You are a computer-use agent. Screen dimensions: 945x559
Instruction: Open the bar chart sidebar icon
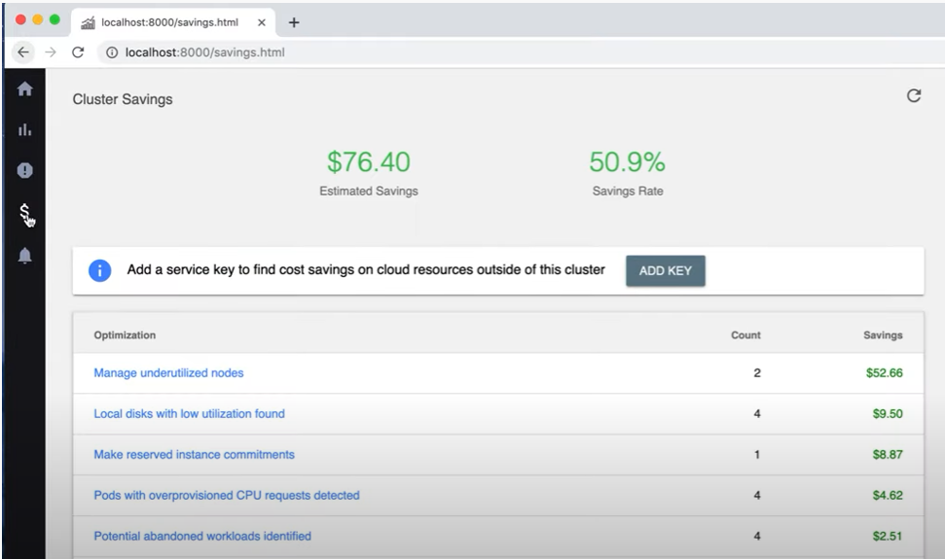pyautogui.click(x=25, y=129)
